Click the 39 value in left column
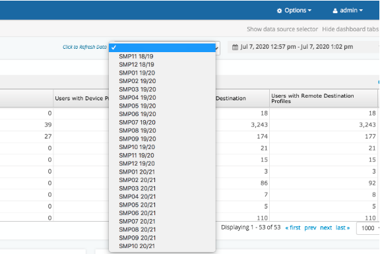380x254 pixels. (x=48, y=125)
